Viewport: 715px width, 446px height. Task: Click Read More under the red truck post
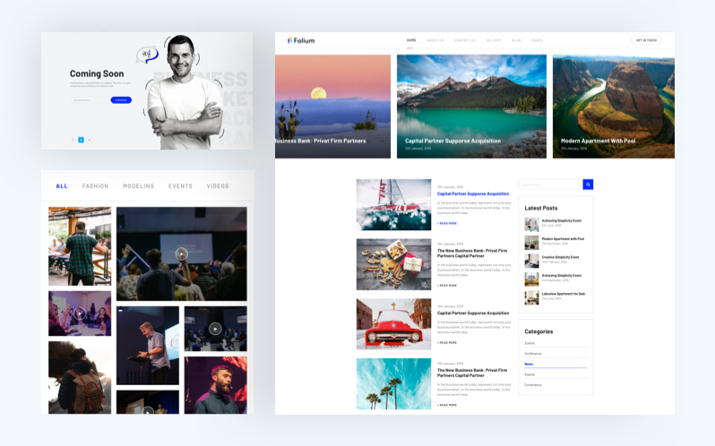(447, 342)
